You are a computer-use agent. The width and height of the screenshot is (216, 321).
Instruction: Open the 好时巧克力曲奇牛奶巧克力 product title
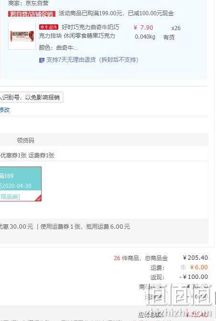(x=79, y=31)
